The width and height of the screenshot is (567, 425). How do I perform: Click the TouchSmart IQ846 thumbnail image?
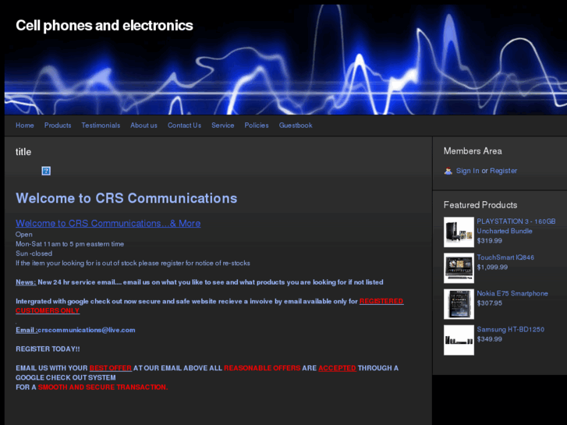click(x=459, y=267)
